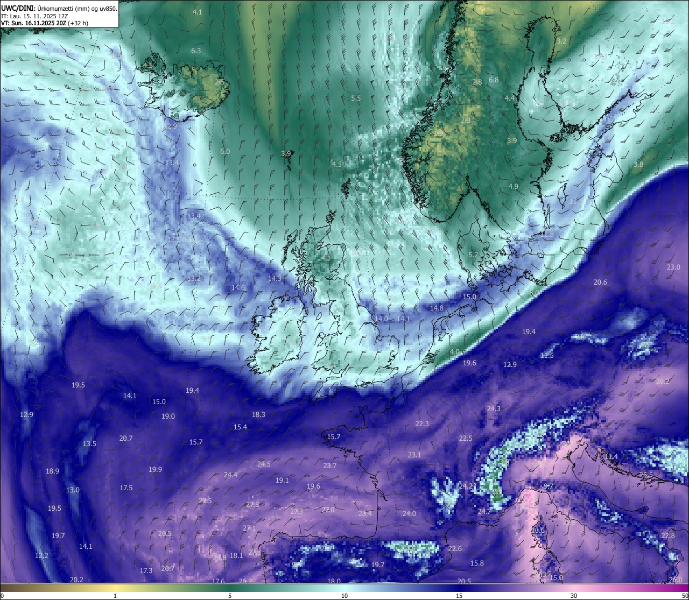Click the 6.0 value south of Iceland
Image resolution: width=689 pixels, height=600 pixels.
tap(225, 152)
